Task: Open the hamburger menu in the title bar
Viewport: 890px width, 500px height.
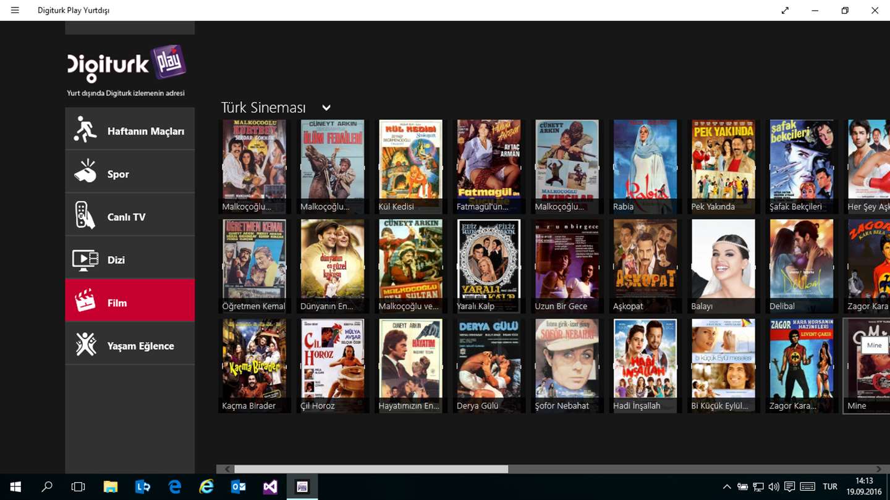Action: [15, 10]
